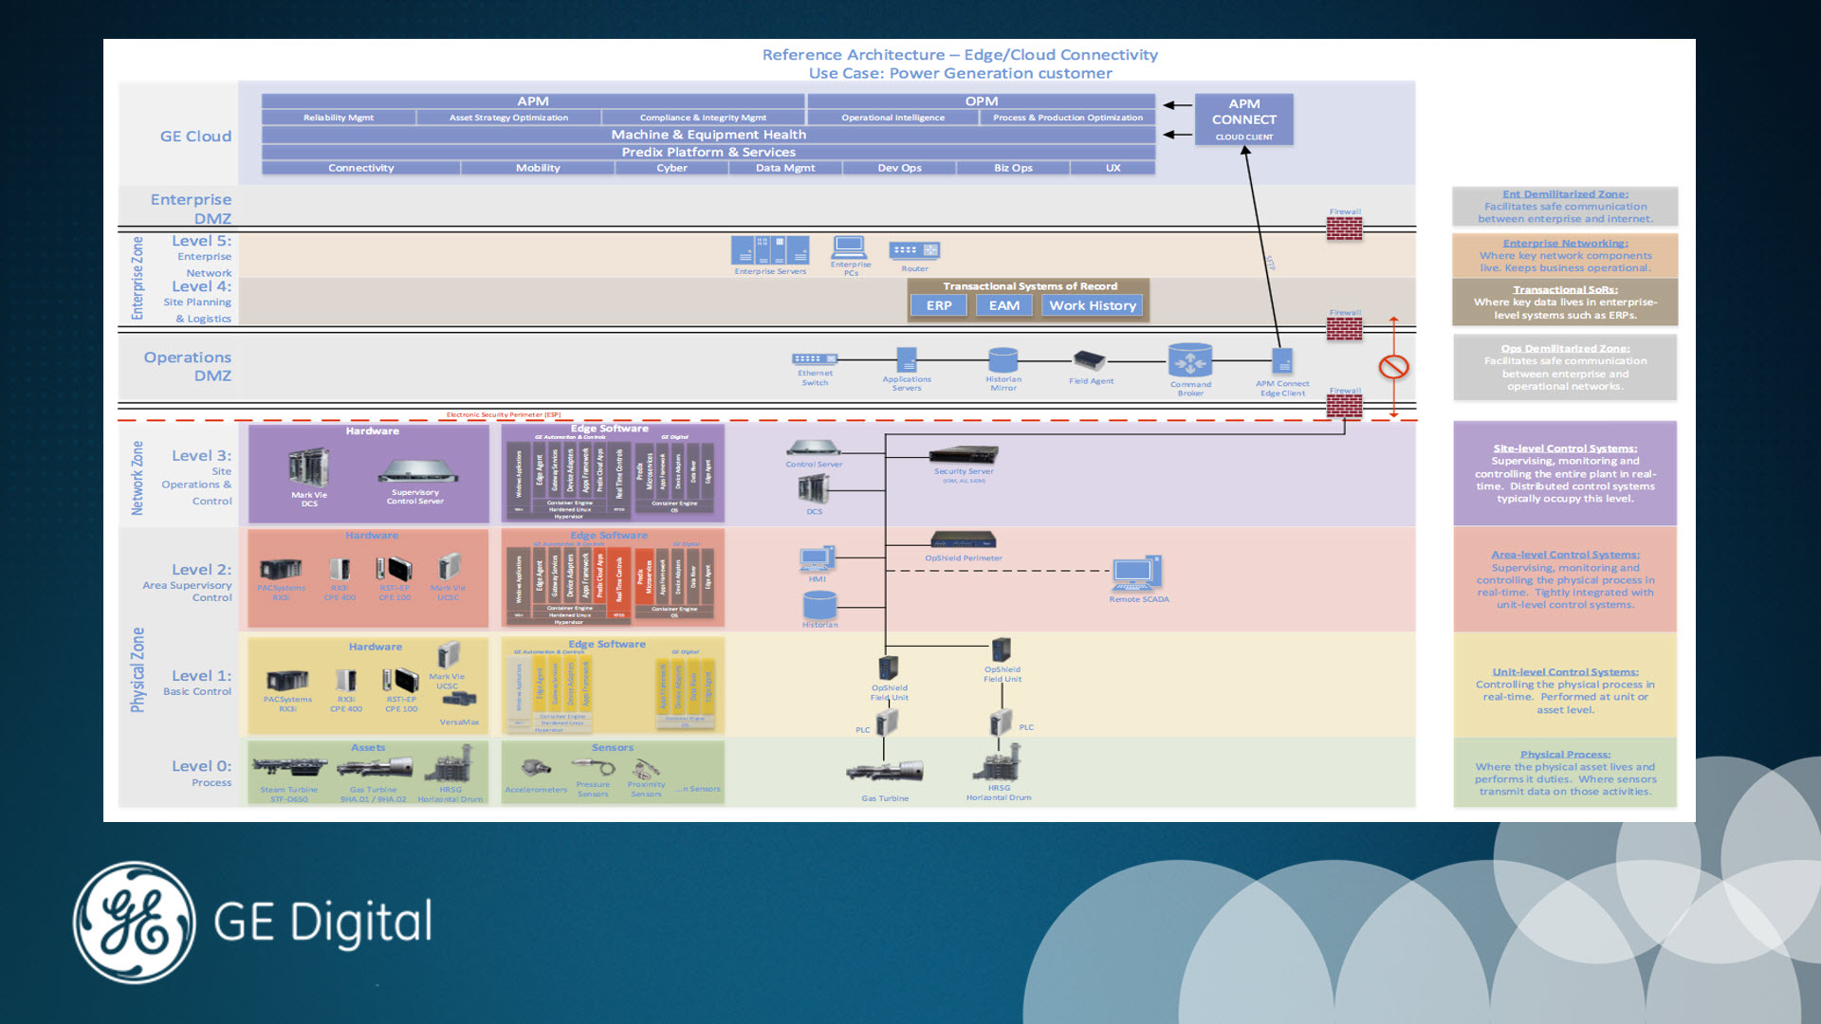Select the Command Broker icon
Screen dimensions: 1821x1024
point(1190,360)
